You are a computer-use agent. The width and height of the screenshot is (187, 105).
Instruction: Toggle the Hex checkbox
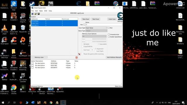[84, 24]
